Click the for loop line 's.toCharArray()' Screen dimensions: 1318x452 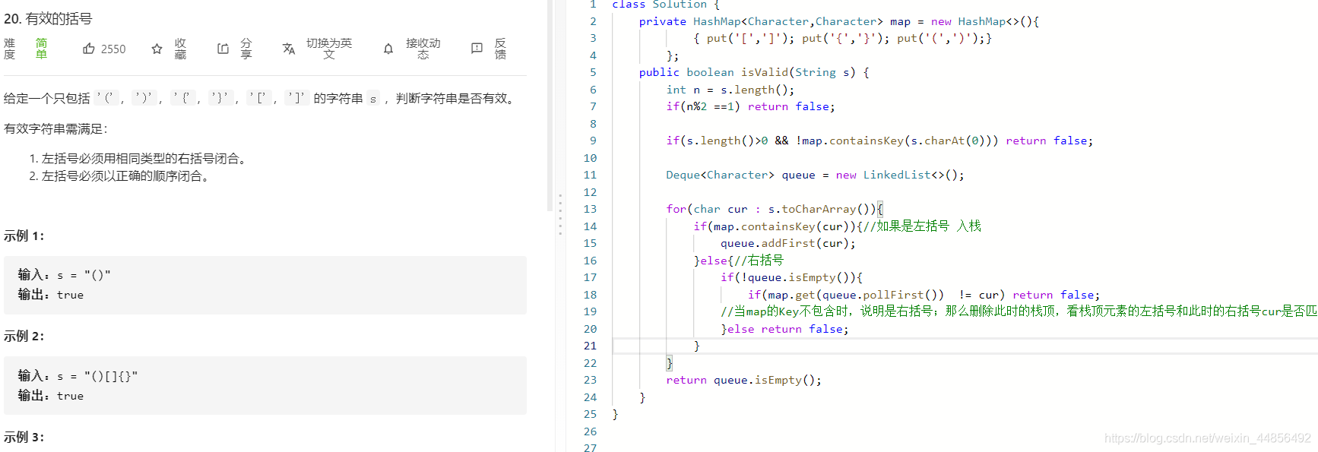(775, 209)
